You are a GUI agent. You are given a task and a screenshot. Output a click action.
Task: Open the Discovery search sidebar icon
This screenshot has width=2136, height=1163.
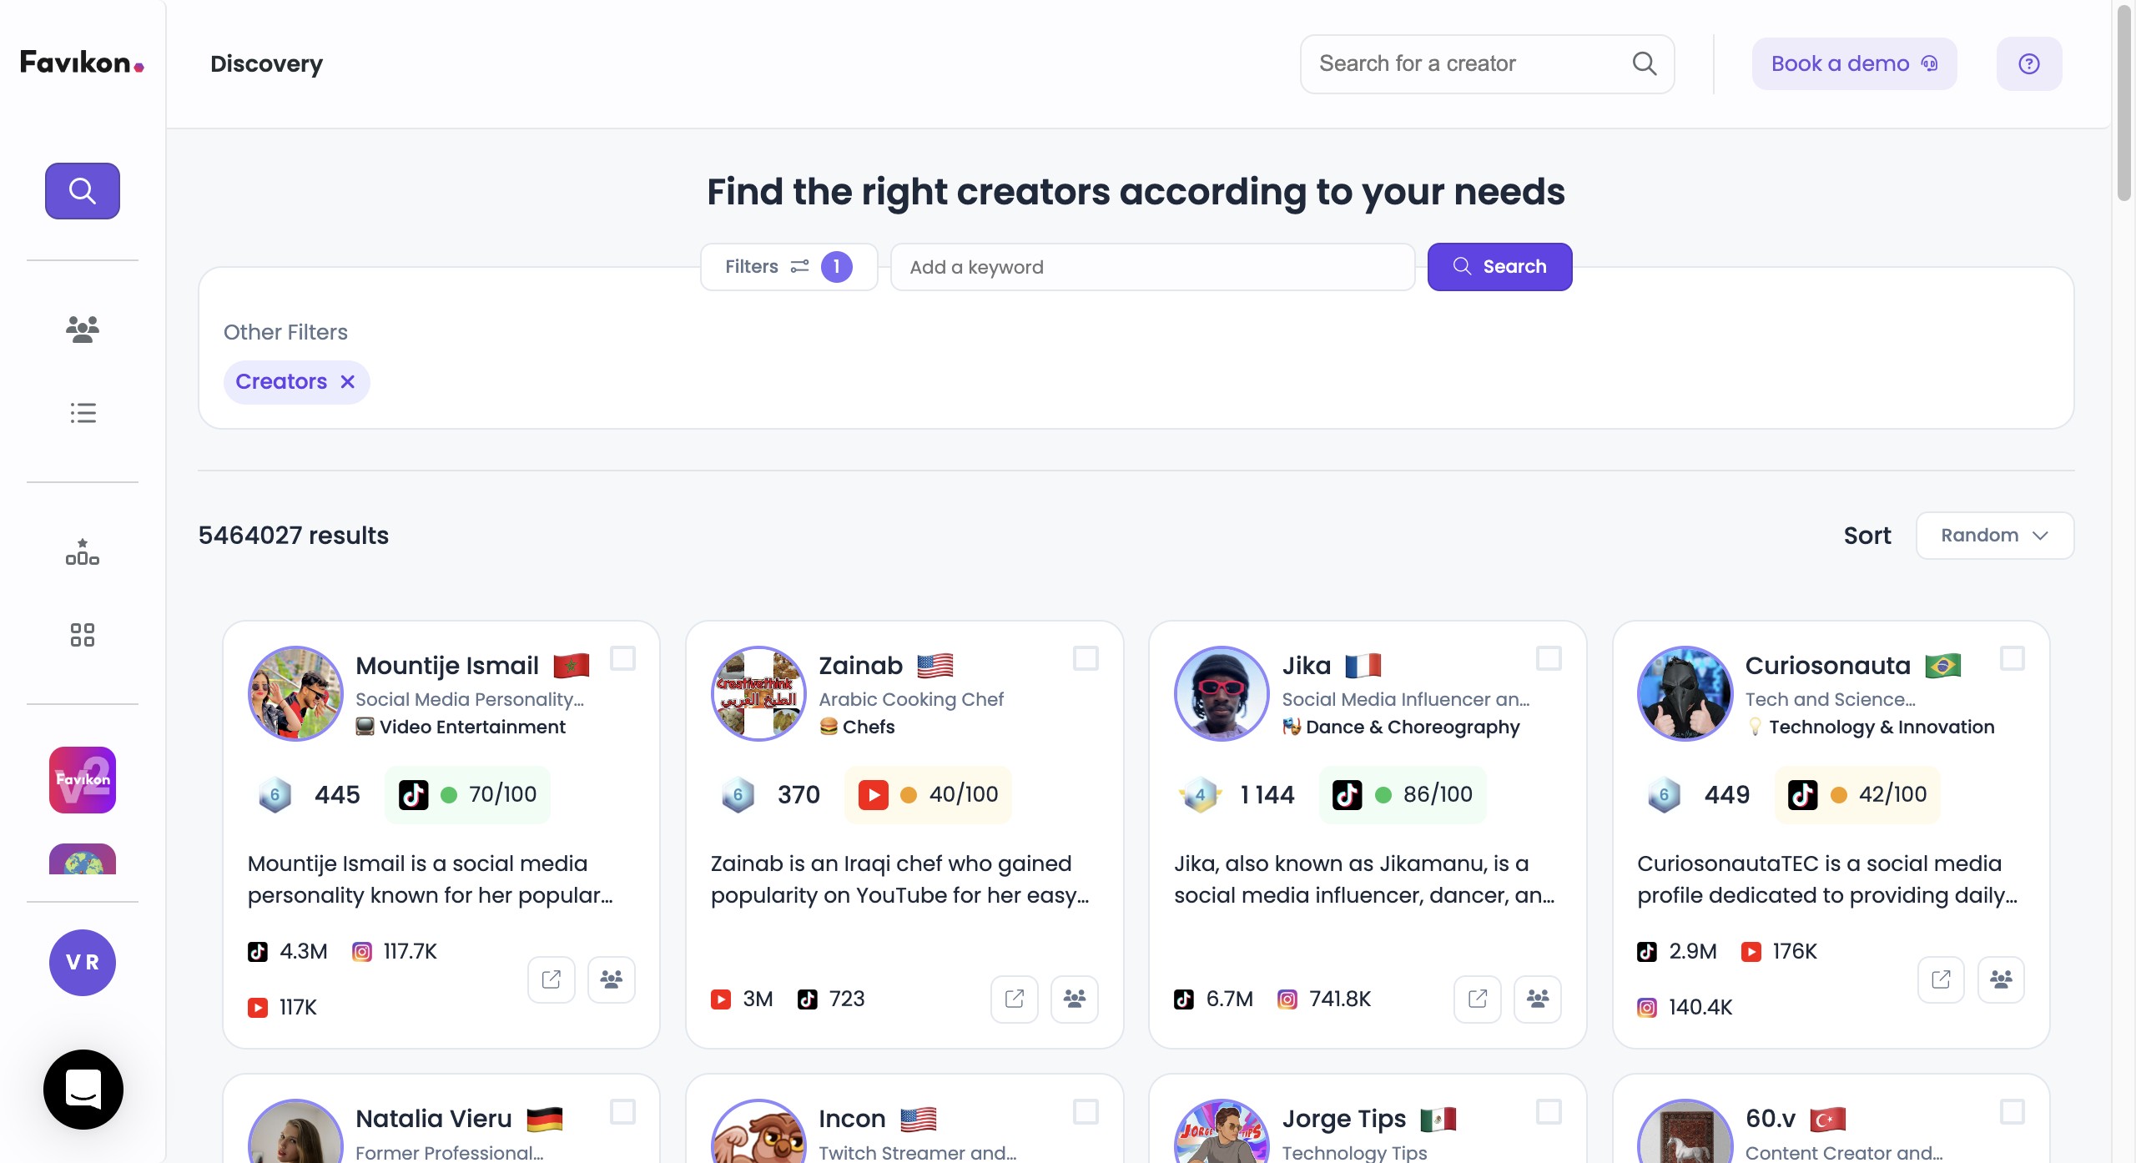pos(82,191)
